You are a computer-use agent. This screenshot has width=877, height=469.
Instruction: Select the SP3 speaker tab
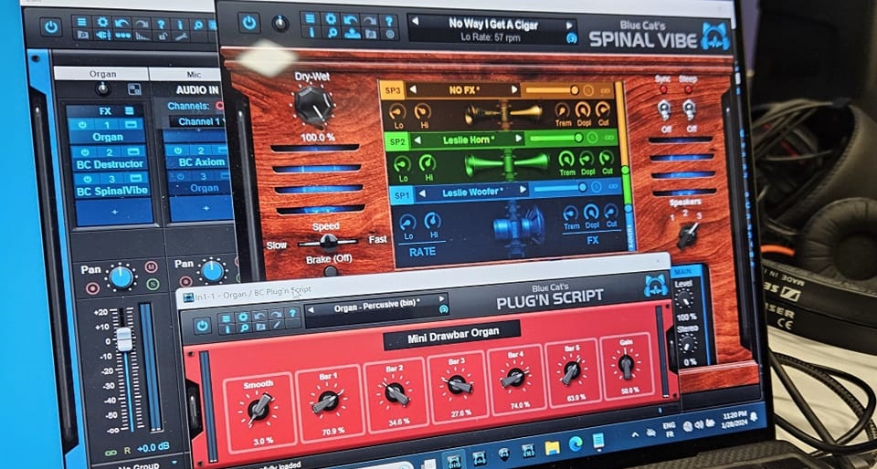coord(393,91)
